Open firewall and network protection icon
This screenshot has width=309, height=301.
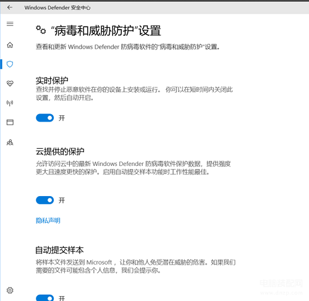click(10, 103)
